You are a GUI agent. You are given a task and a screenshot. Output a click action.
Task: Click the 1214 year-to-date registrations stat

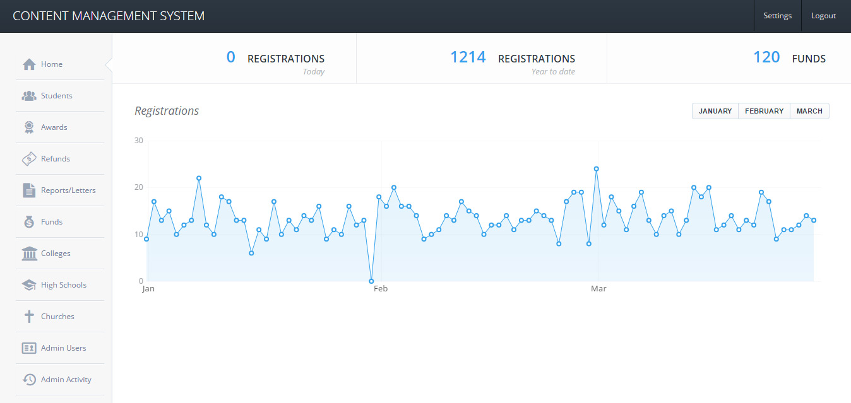(x=468, y=58)
